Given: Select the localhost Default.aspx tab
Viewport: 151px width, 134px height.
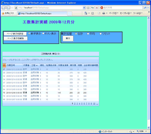Looking at the screenshot, I should coord(42,13).
